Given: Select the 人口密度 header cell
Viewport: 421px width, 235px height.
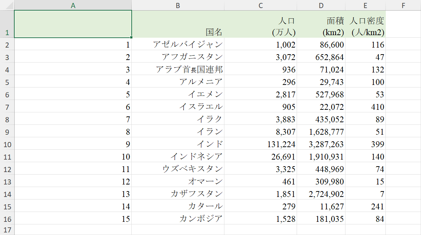Looking at the screenshot, I should click(x=365, y=24).
